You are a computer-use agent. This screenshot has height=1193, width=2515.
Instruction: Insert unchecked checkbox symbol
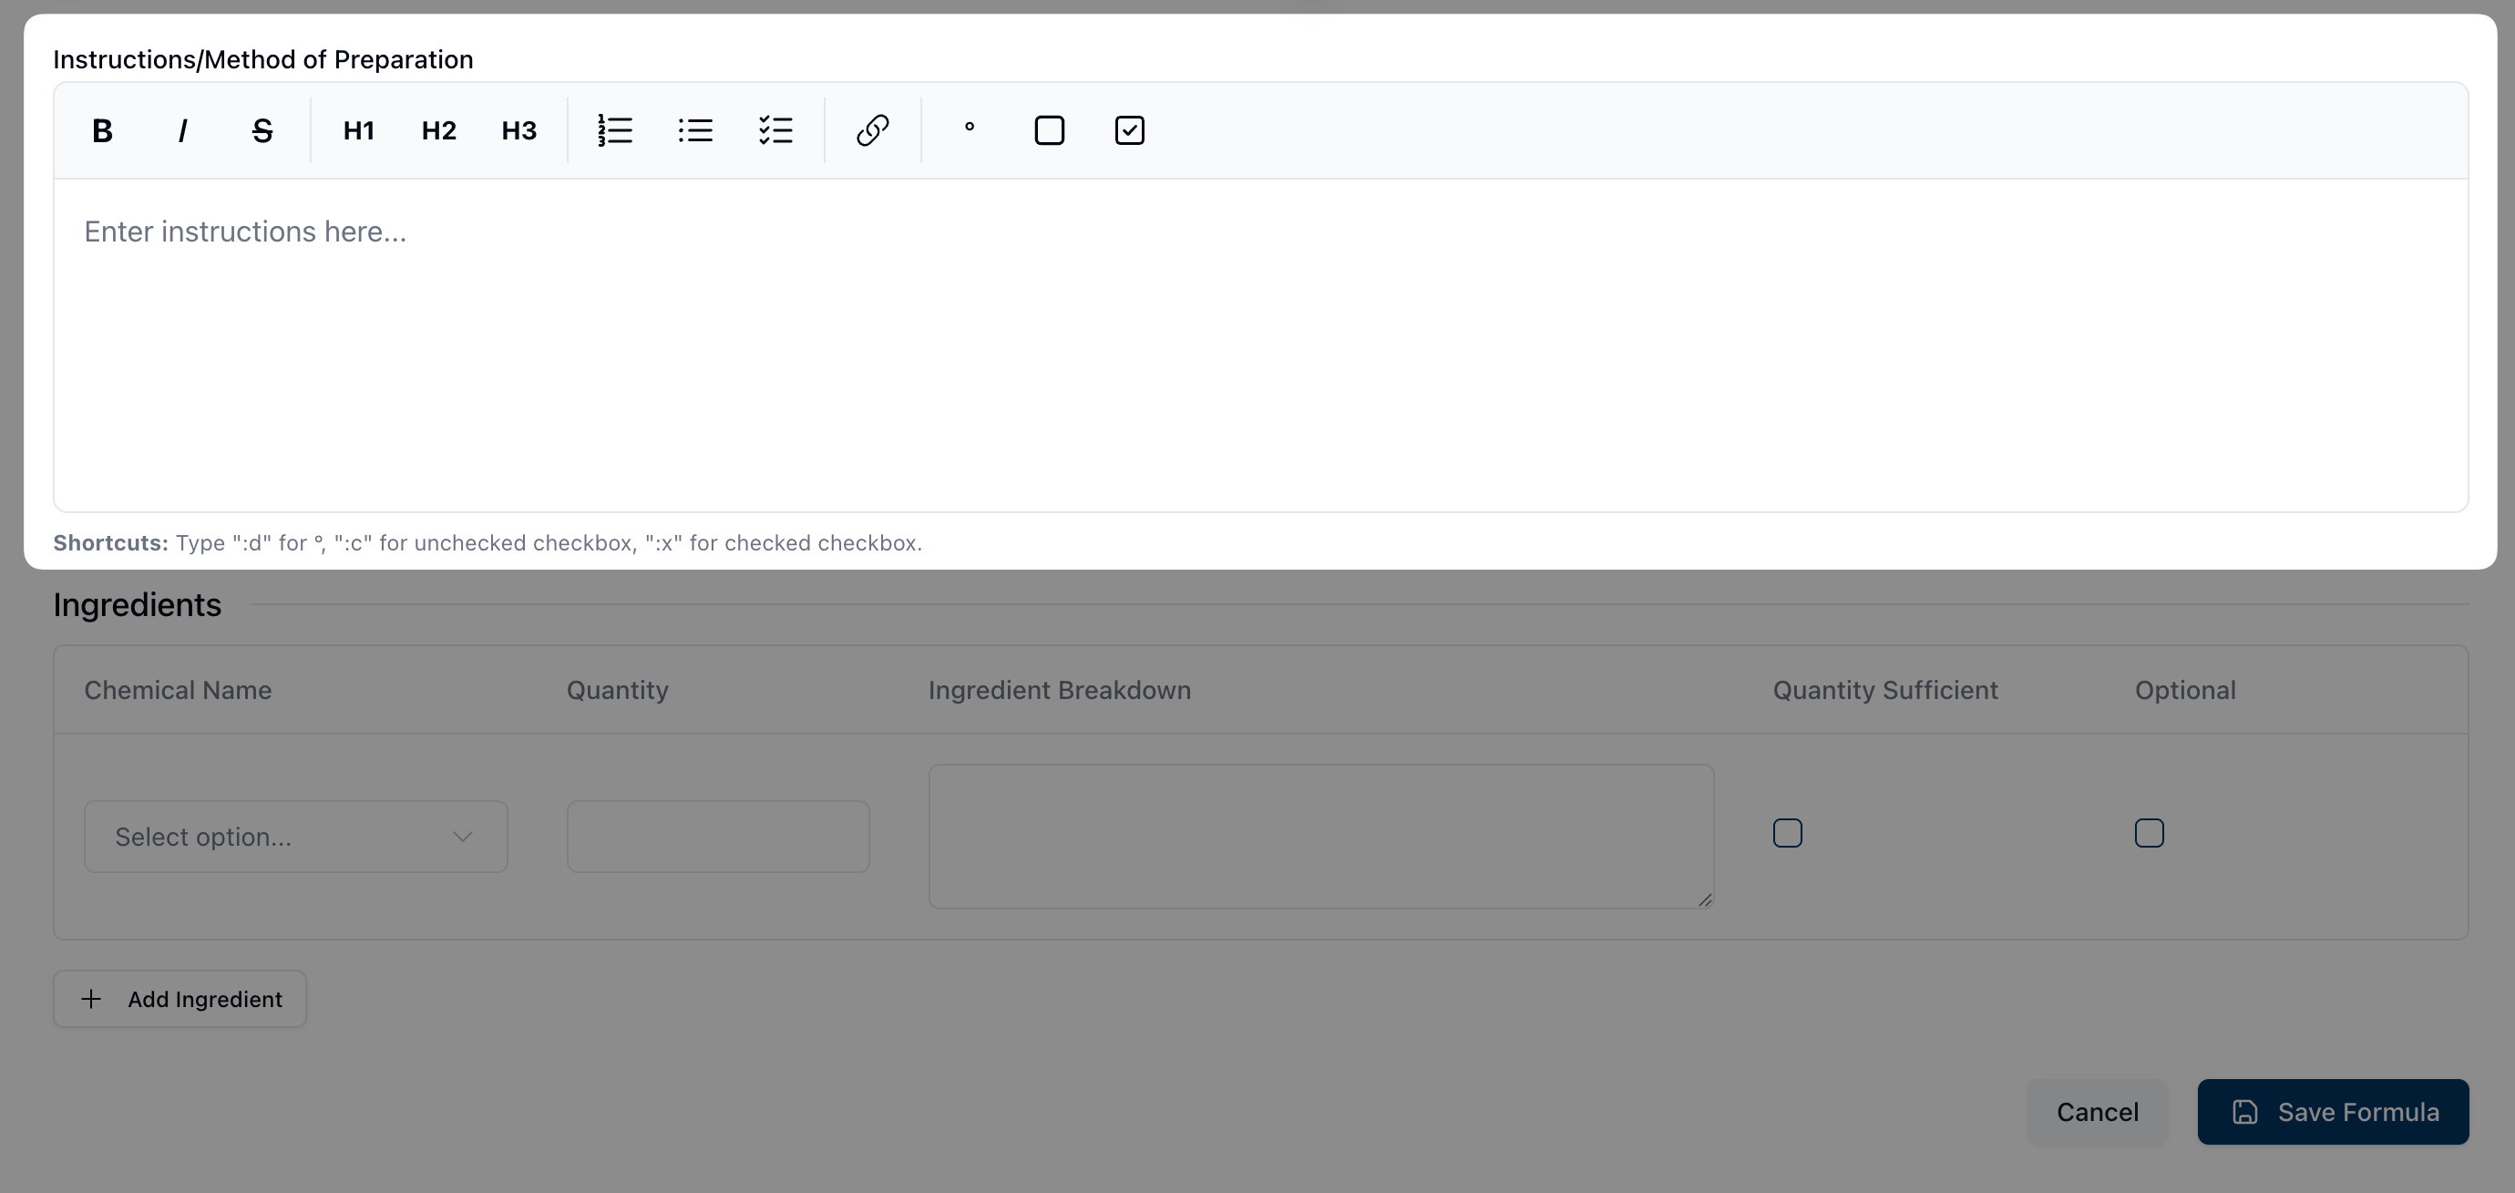pos(1049,131)
